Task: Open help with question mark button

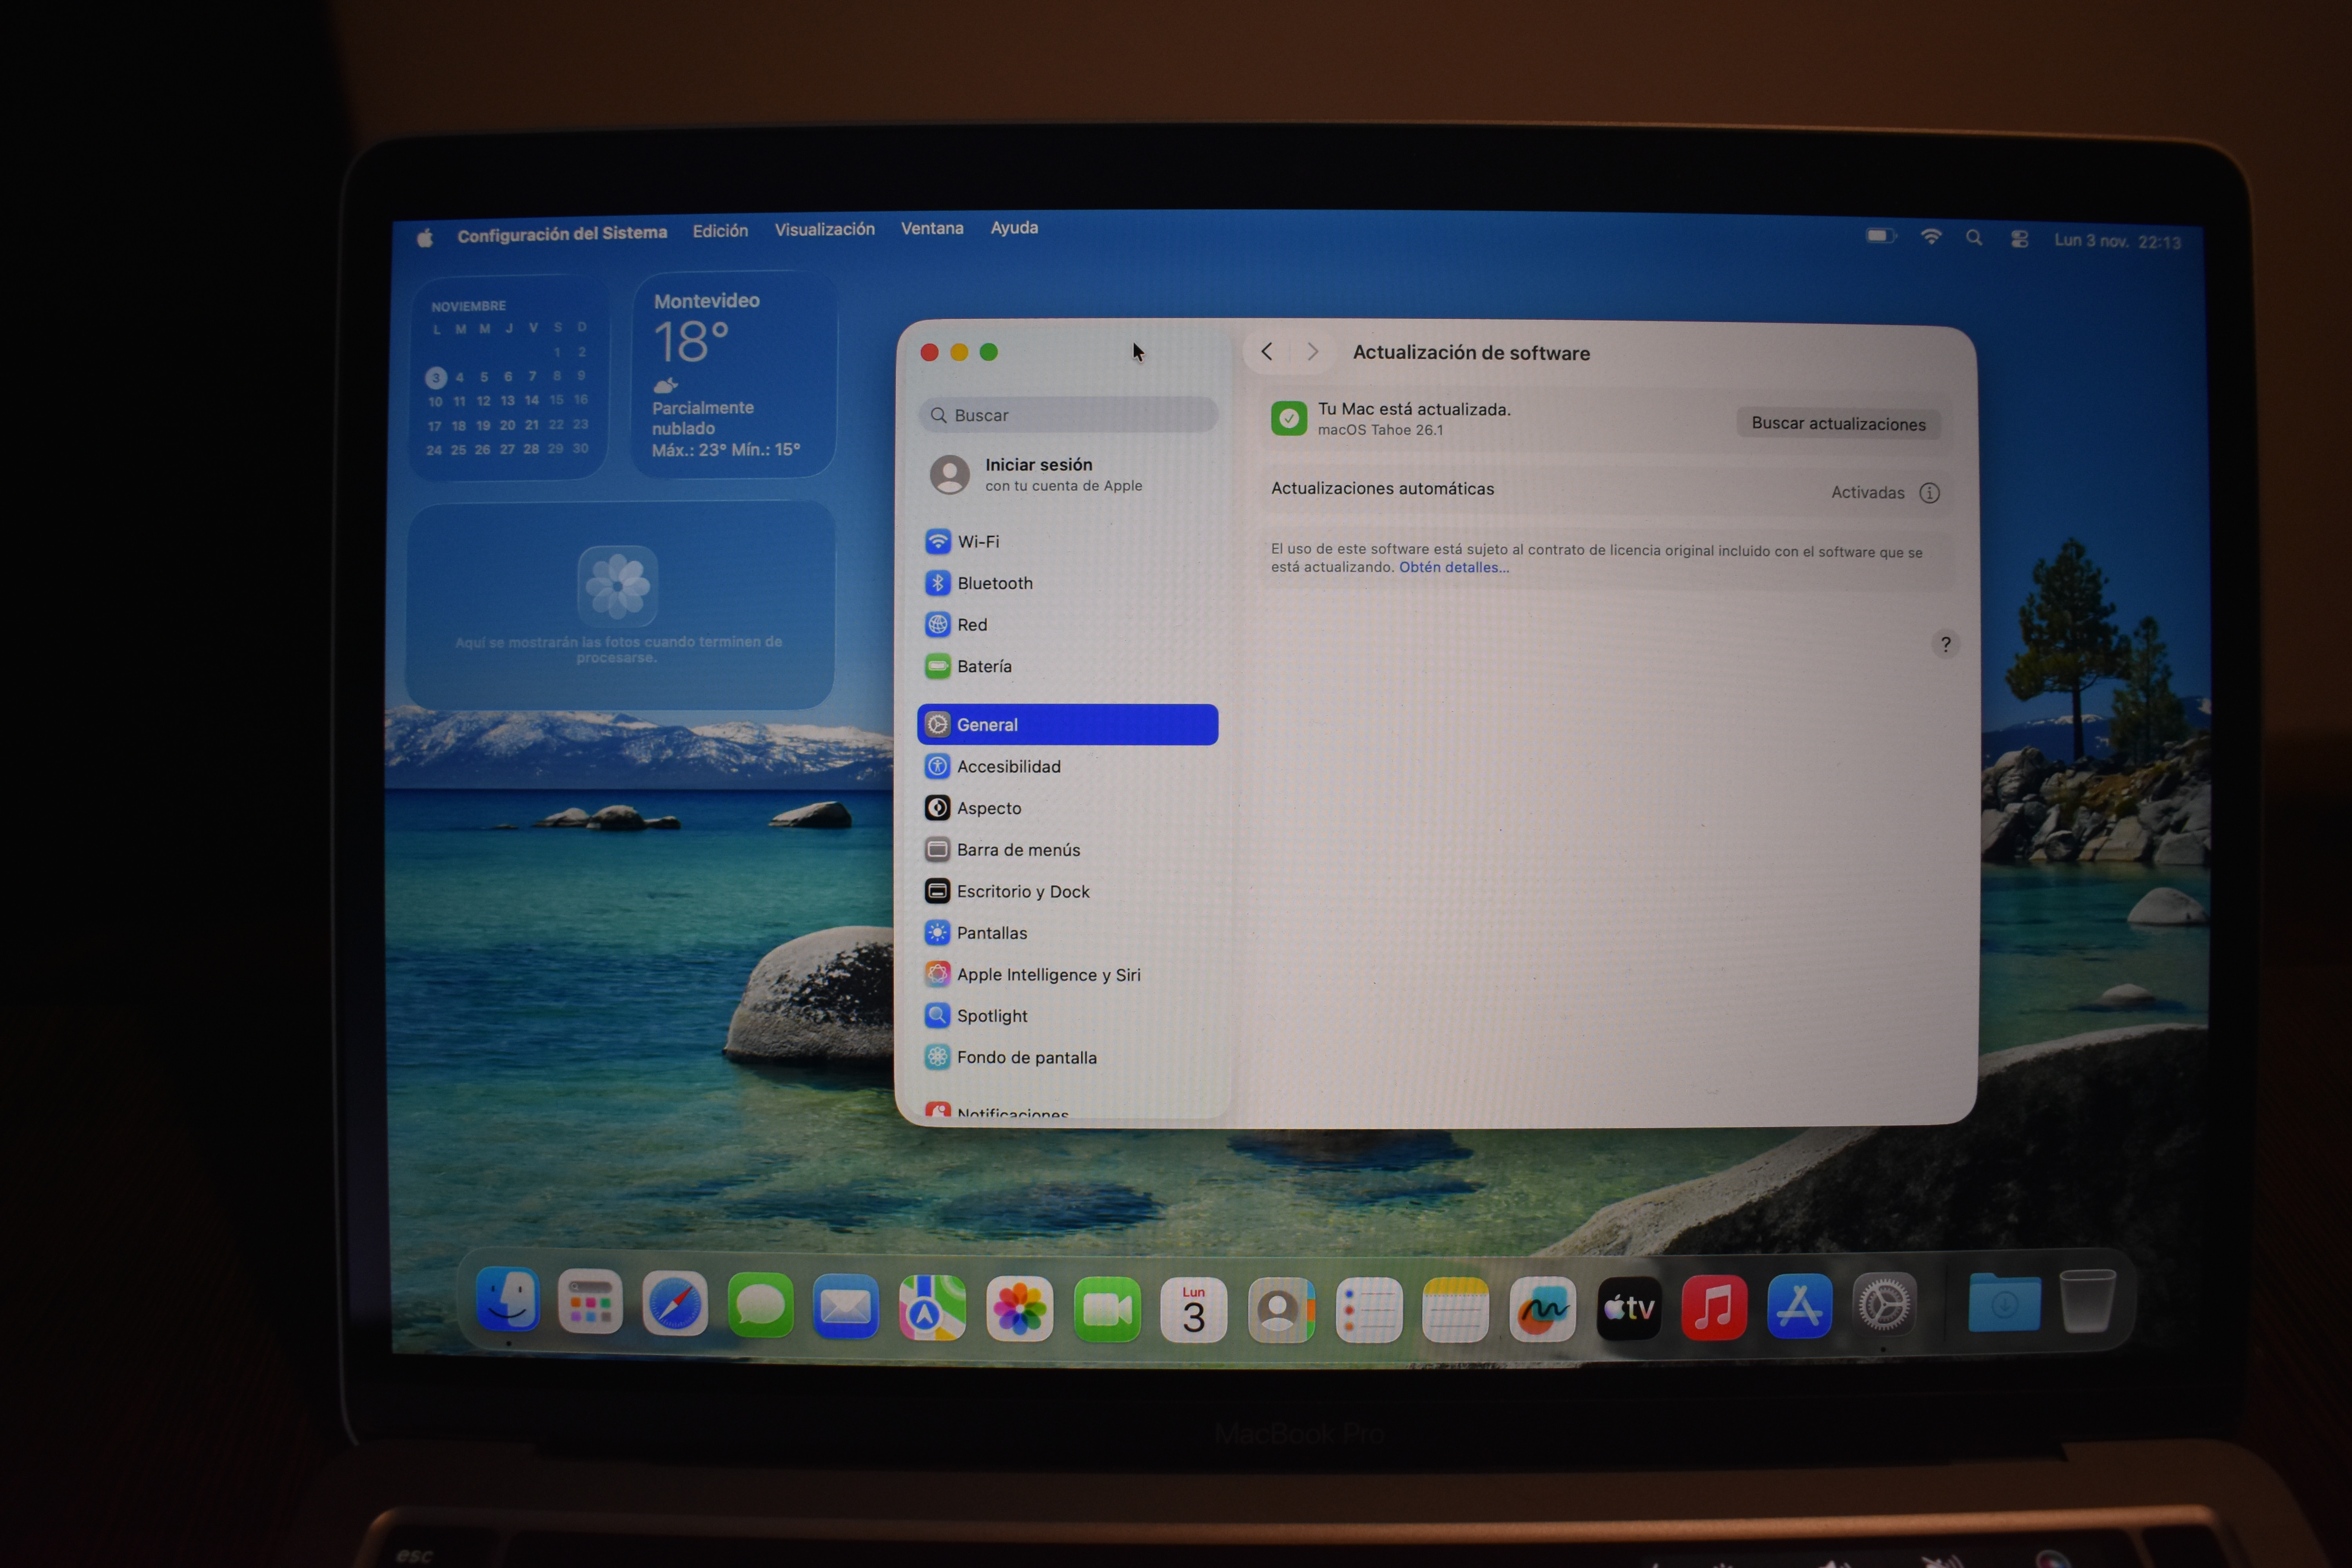Action: [1945, 645]
